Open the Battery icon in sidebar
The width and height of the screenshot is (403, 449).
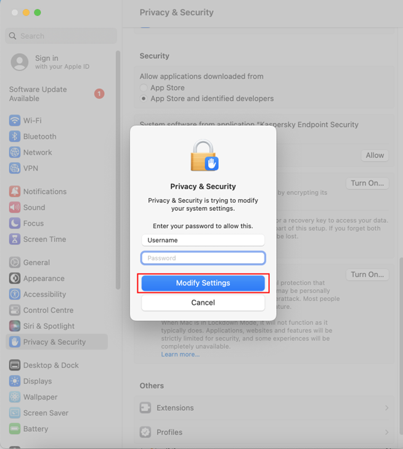[15, 429]
